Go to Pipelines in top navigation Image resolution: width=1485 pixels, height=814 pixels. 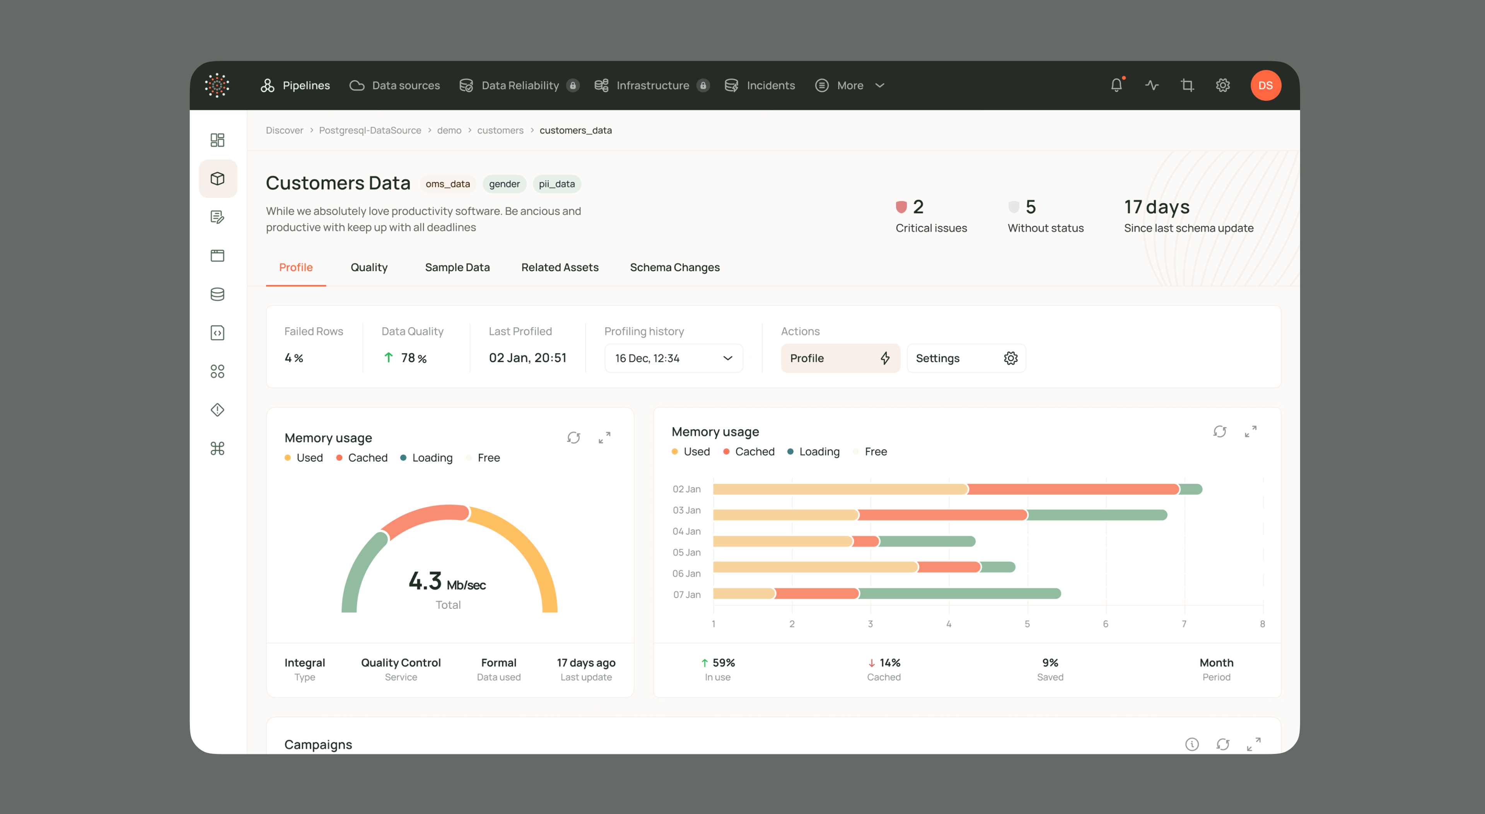[x=295, y=85]
